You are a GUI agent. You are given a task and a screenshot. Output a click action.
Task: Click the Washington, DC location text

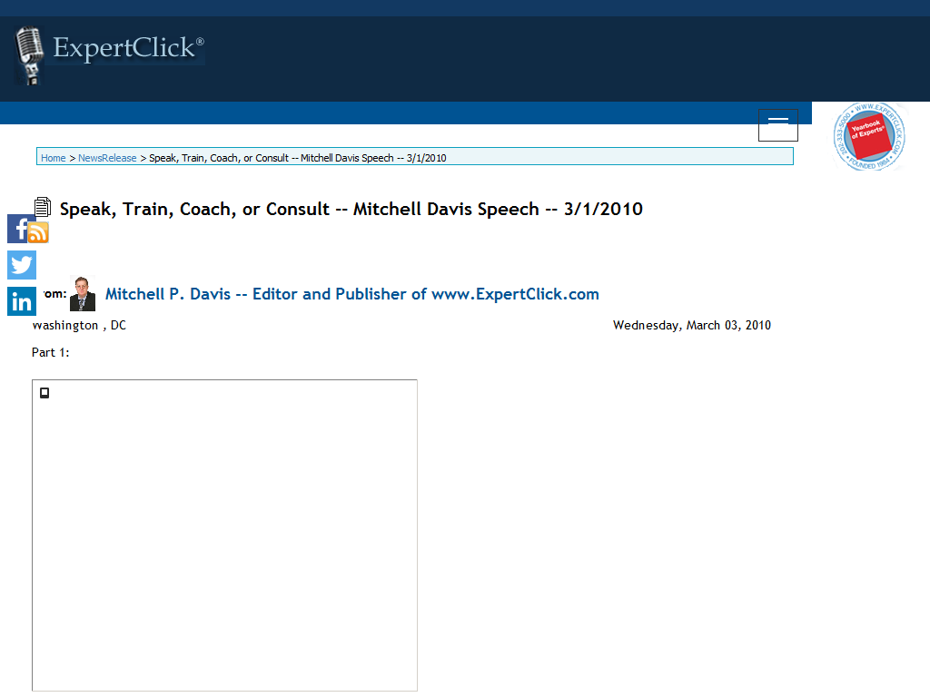(79, 326)
